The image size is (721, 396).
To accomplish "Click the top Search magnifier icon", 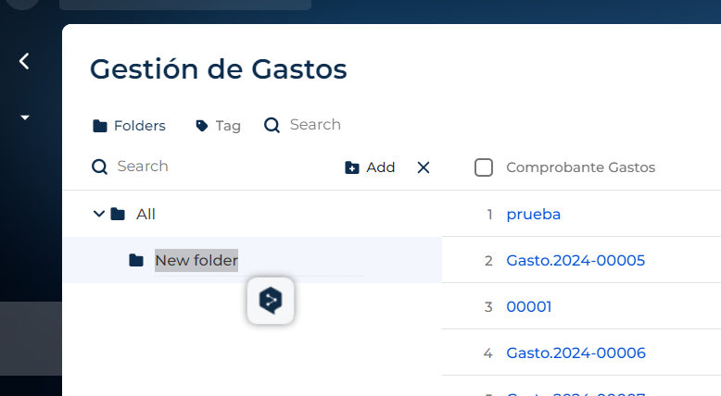I will (x=272, y=125).
